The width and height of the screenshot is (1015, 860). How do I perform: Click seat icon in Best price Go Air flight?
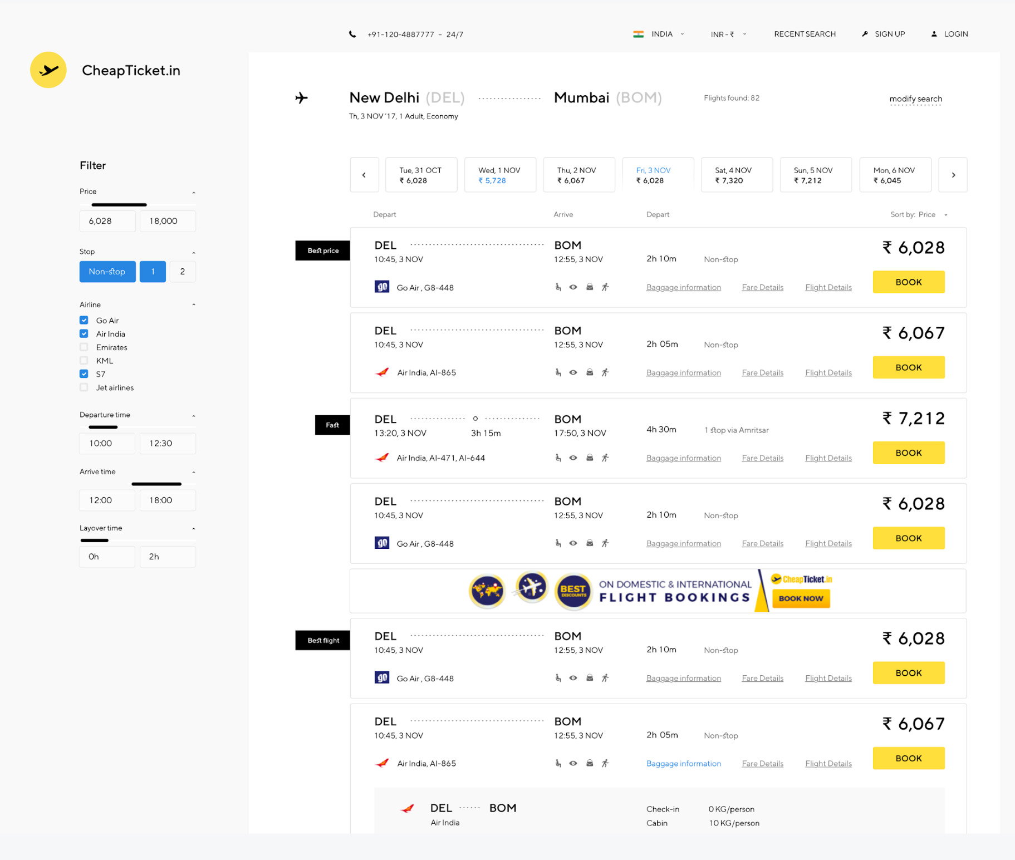tap(558, 287)
